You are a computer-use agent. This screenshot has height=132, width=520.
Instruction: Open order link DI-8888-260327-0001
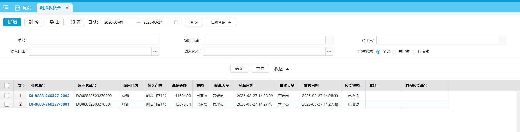[49, 104]
